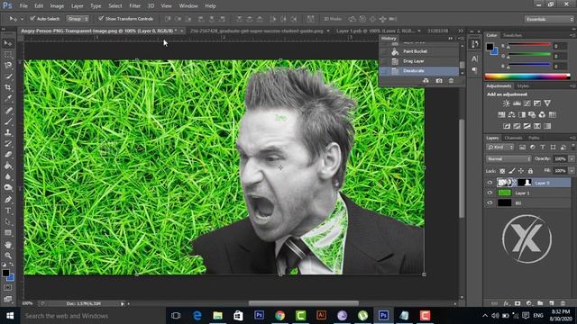Switch to the Styles tab

[x=523, y=86]
